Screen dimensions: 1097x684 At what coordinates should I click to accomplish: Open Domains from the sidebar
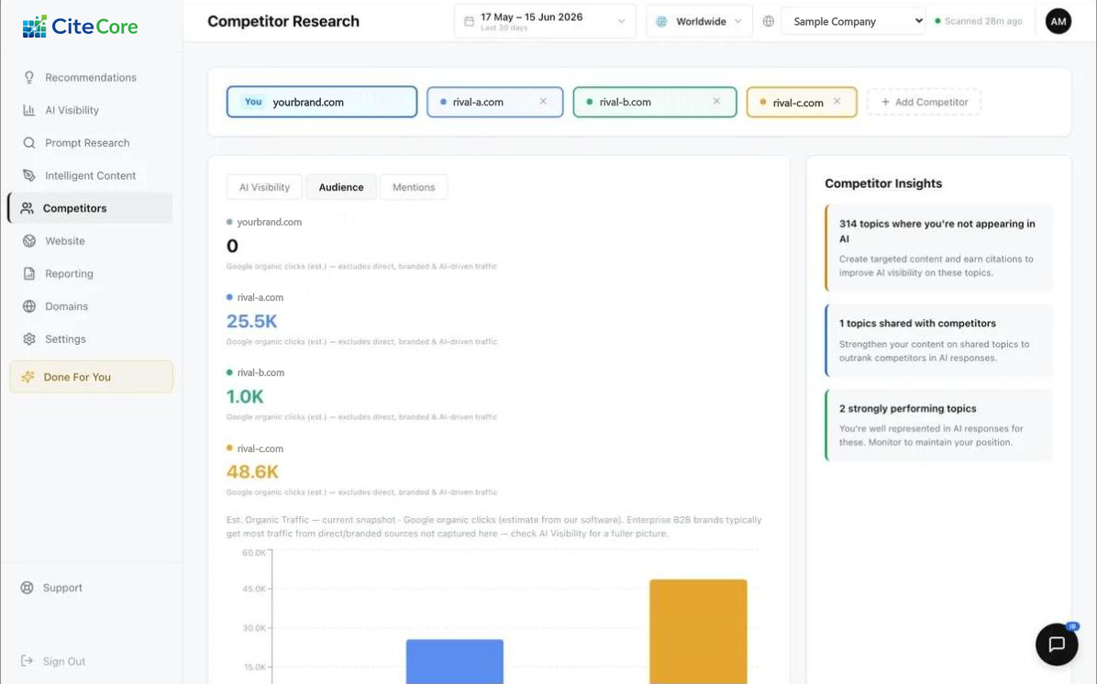point(91,306)
